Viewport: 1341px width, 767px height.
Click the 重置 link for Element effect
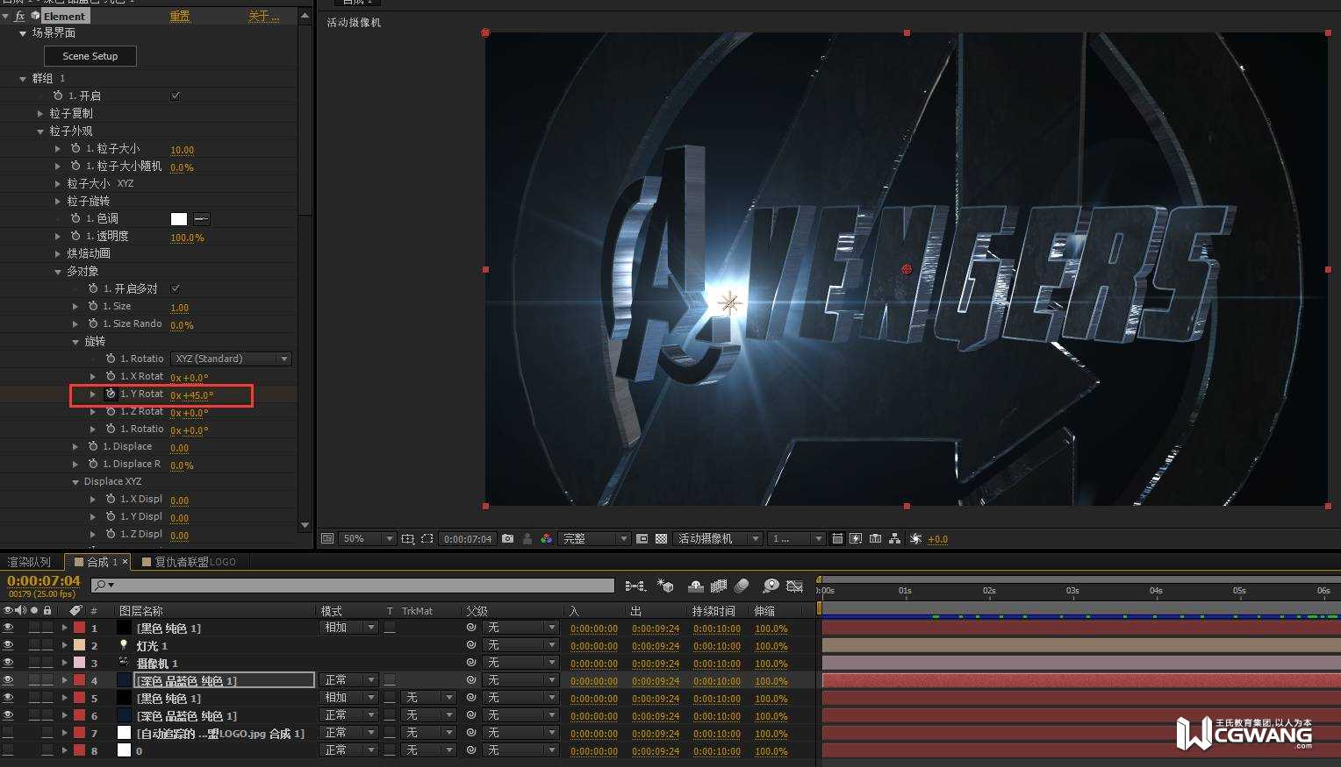point(180,16)
